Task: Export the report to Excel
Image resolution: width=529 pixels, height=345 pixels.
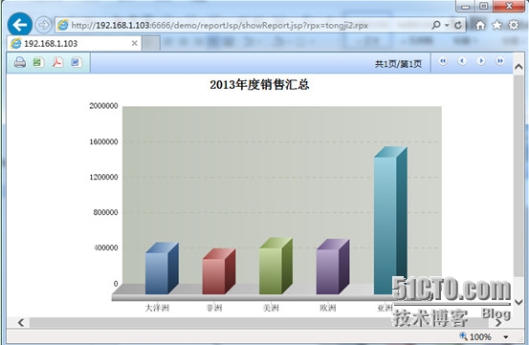Action: coord(38,62)
